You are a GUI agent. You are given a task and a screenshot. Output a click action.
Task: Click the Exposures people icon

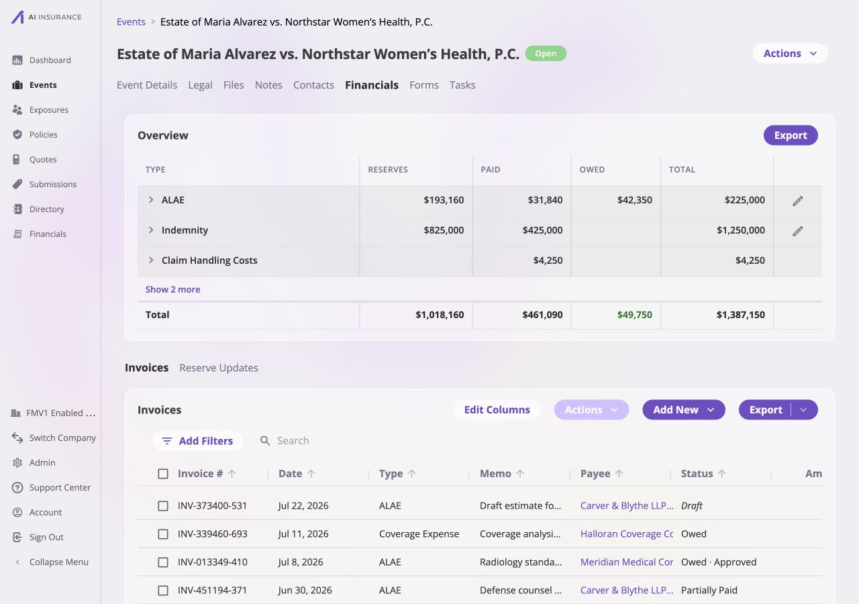coord(17,110)
